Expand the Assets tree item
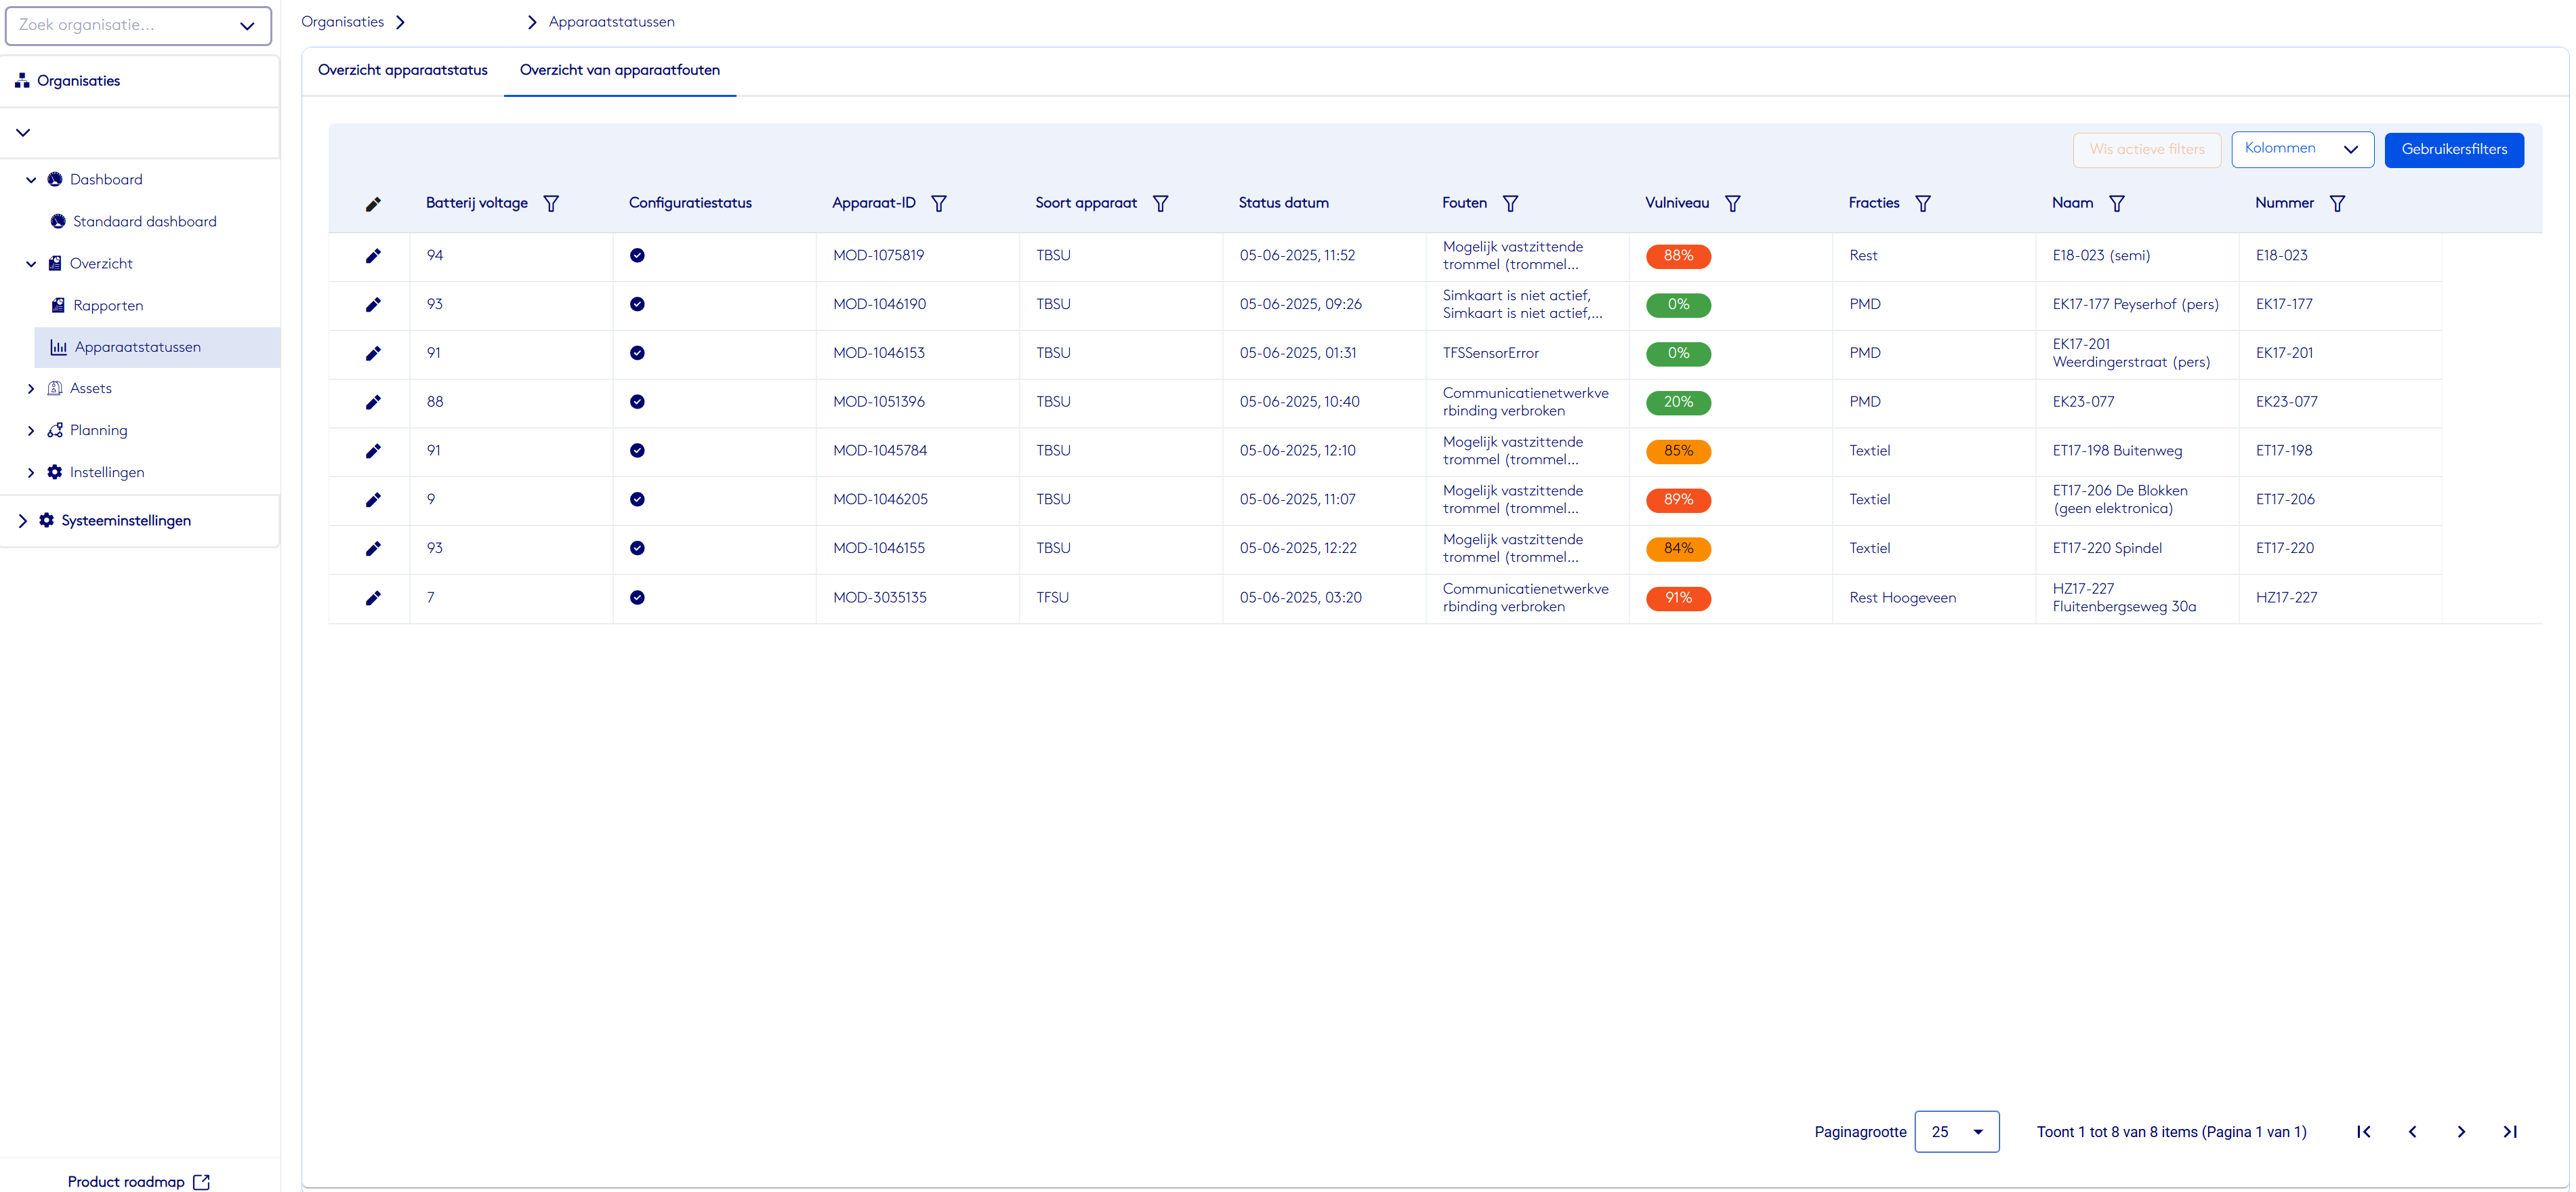Screen dimensions: 2576x1192 point(31,389)
